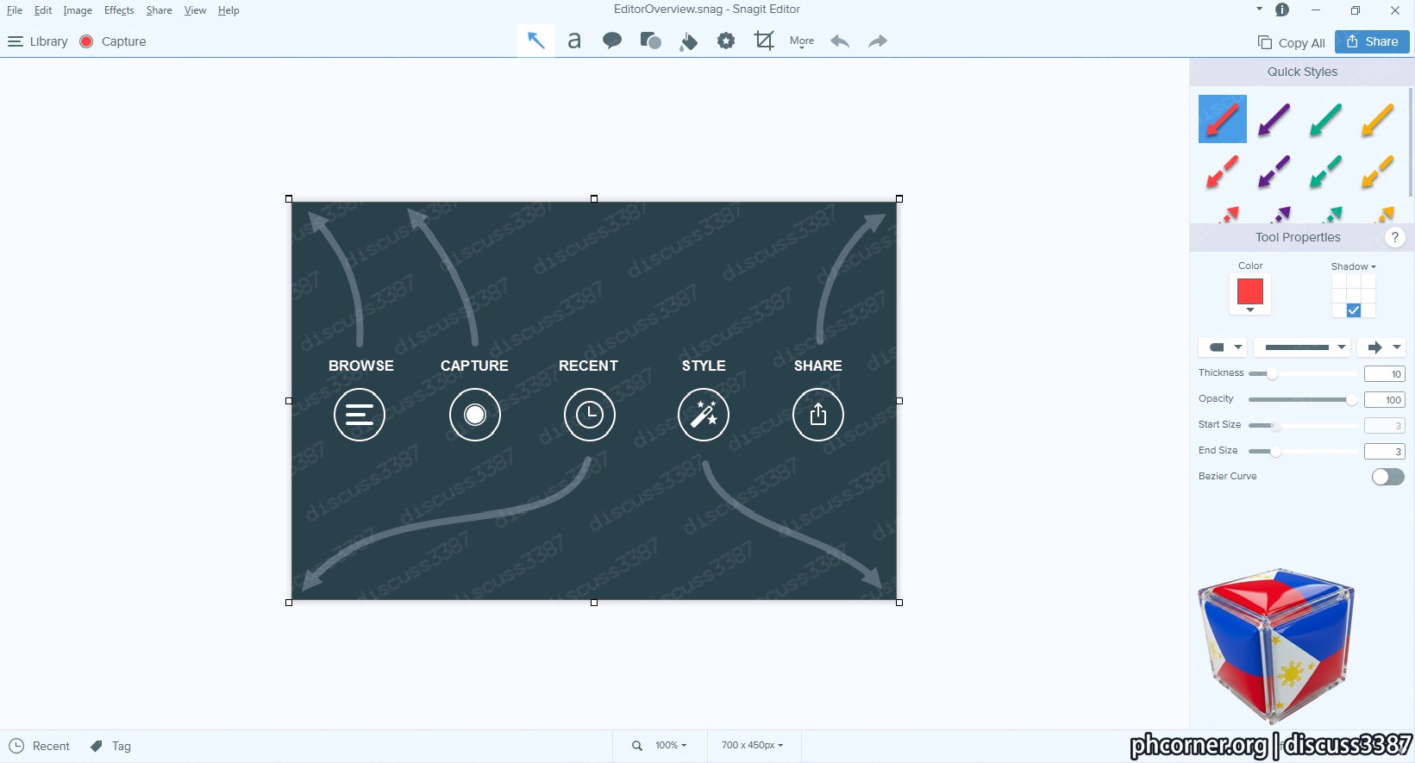The width and height of the screenshot is (1415, 763).
Task: Apply the solid purple arrow quick style
Action: point(1274,119)
